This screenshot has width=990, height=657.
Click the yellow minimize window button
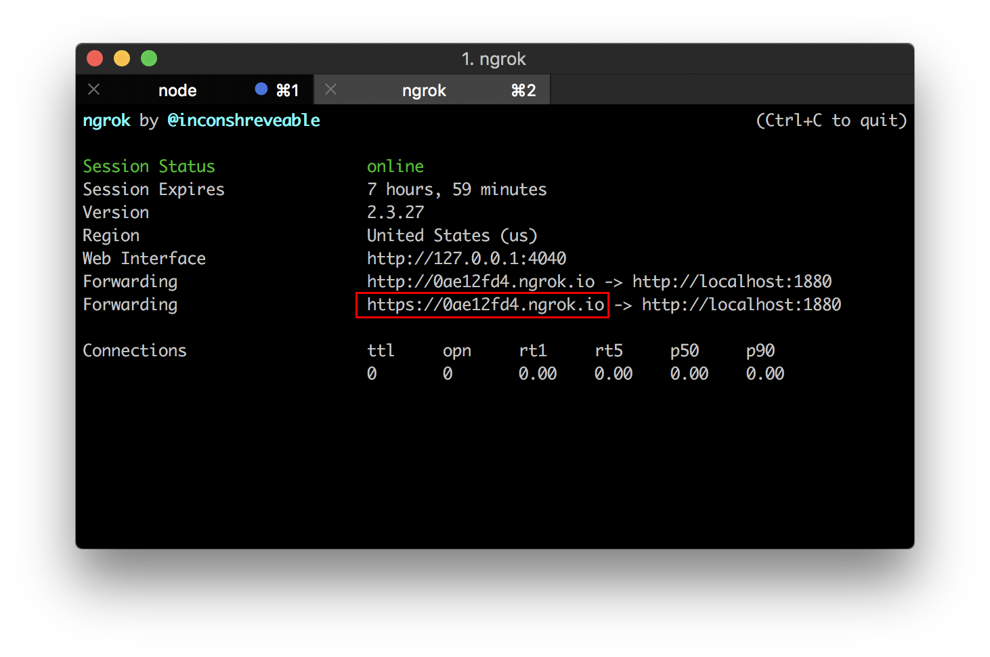tap(122, 59)
